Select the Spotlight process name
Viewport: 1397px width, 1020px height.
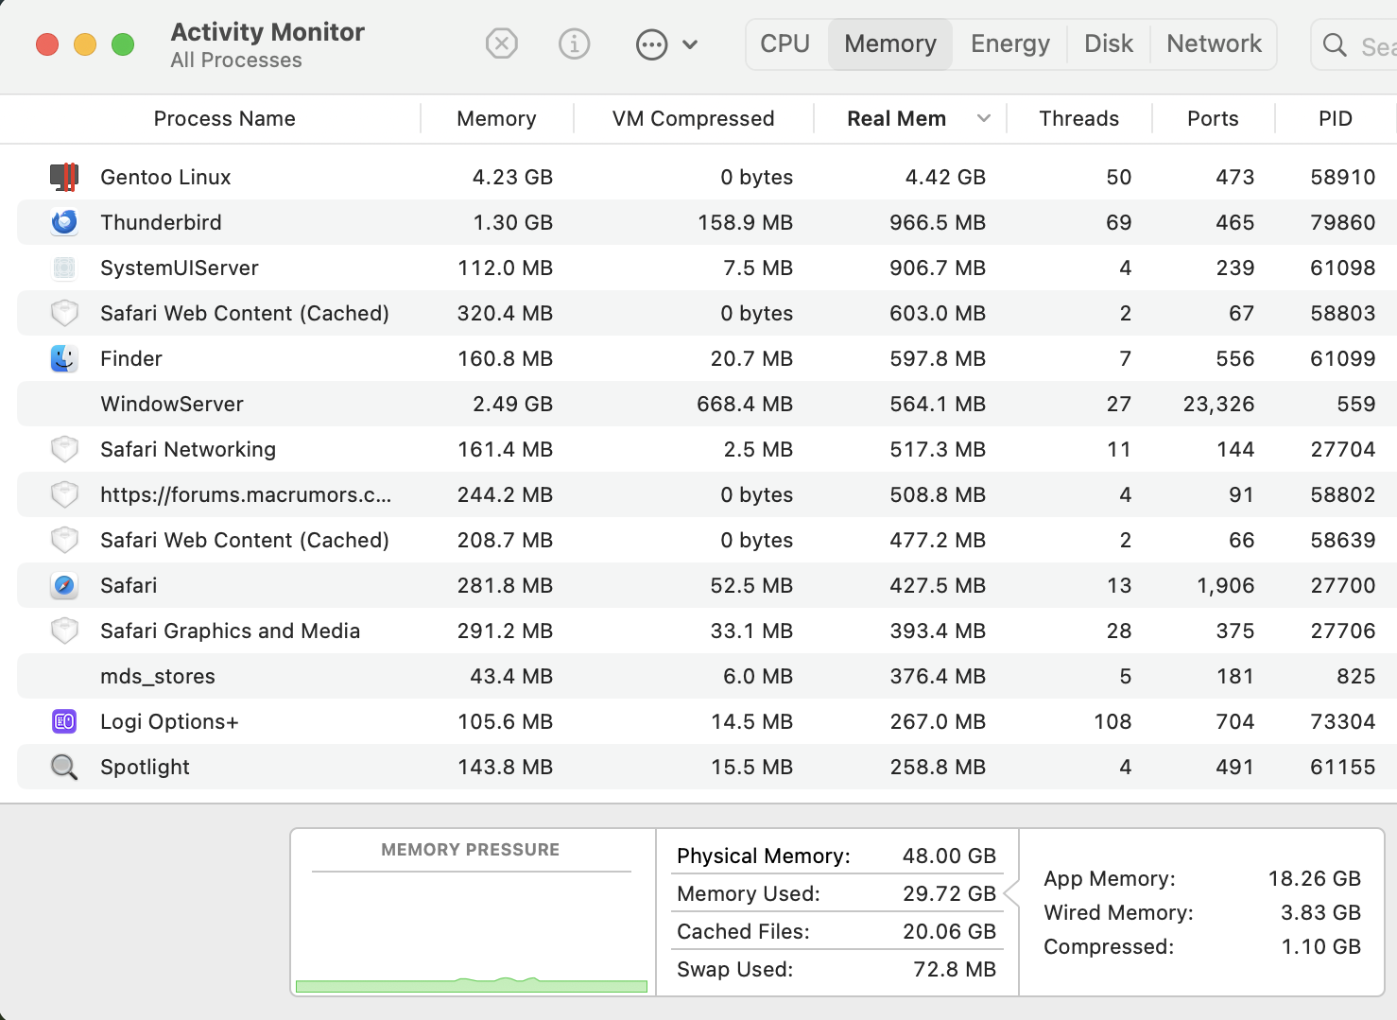[145, 767]
